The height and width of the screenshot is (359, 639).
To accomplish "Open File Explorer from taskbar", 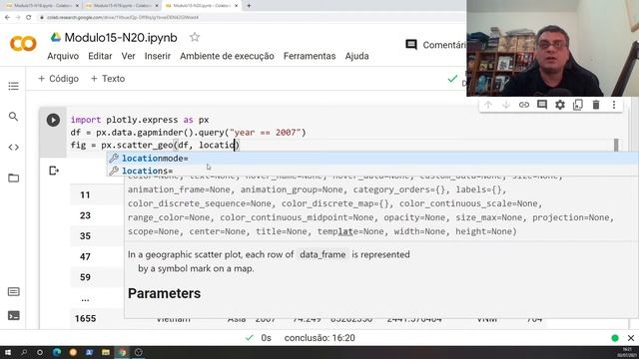I will 106,352.
